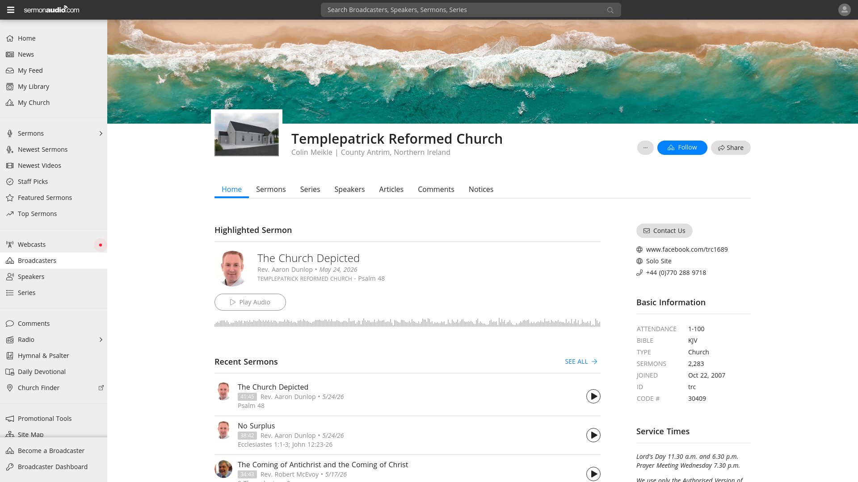The image size is (858, 482).
Task: Open the No Surplus sermon title
Action: tap(256, 426)
